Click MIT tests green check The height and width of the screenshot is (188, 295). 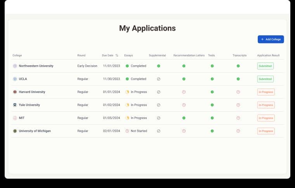[x=212, y=118]
